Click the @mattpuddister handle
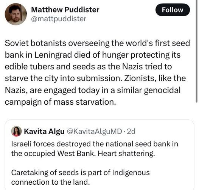The width and height of the screenshot is (199, 190). pyautogui.click(x=59, y=19)
